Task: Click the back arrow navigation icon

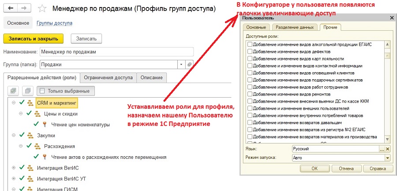Action: [11, 8]
